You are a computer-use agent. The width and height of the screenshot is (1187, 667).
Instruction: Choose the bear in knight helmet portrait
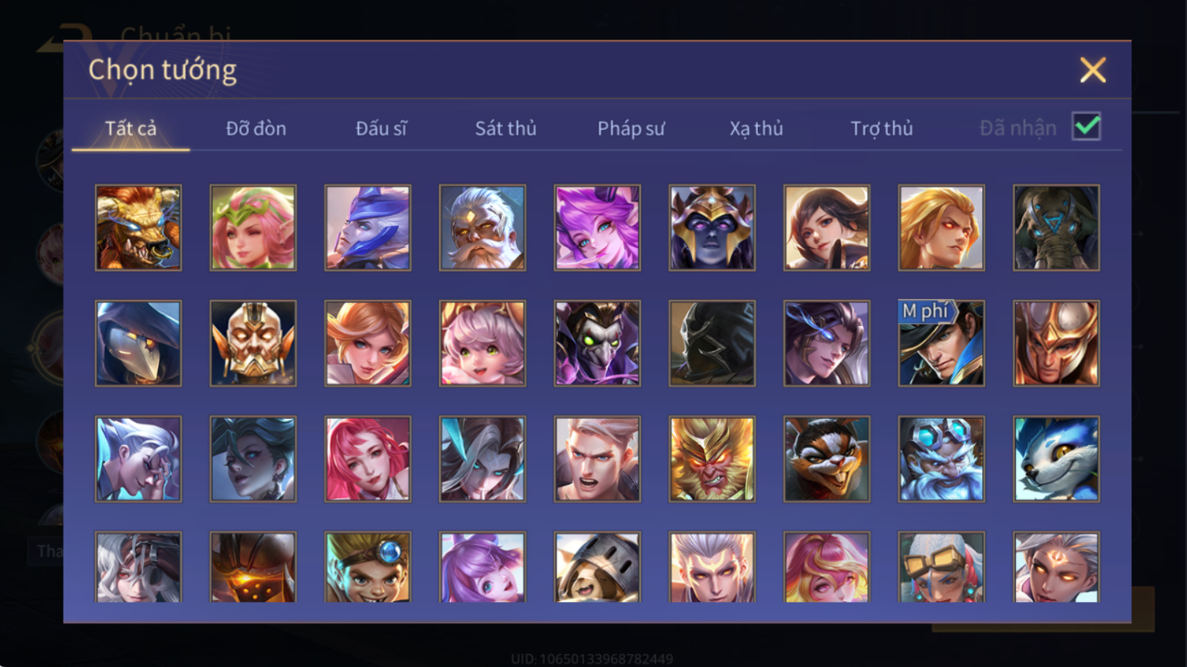(x=597, y=567)
